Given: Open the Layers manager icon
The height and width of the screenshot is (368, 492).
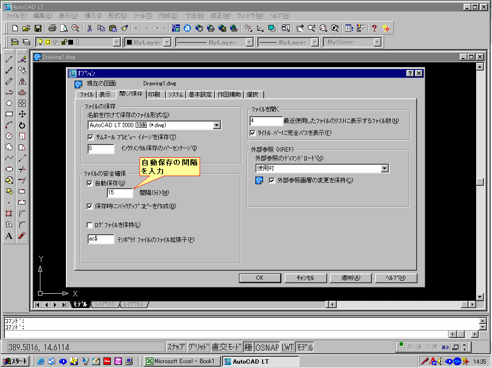Looking at the screenshot, I should (x=15, y=42).
